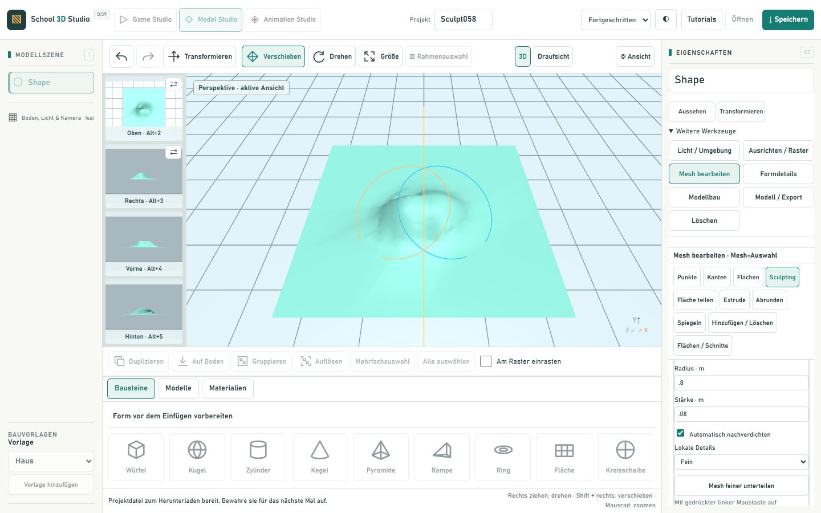Image resolution: width=821 pixels, height=513 pixels.
Task: Switch to 3D view mode
Action: [523, 56]
